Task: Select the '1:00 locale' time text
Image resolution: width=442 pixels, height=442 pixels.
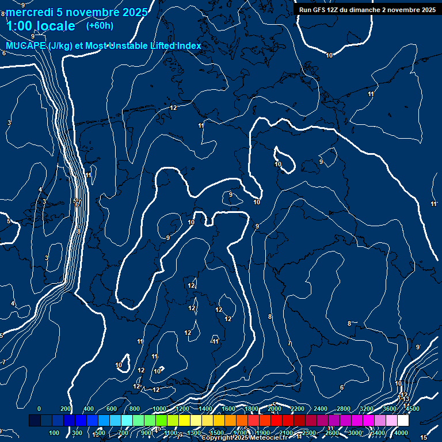Action: (x=41, y=26)
